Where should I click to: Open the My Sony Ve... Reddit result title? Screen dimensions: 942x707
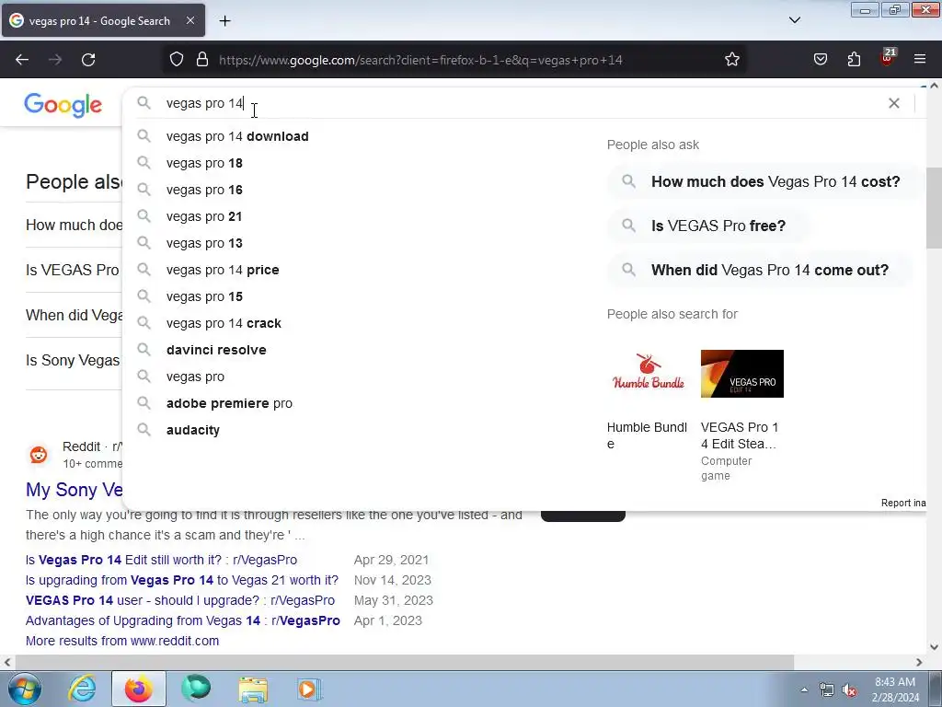(x=74, y=490)
